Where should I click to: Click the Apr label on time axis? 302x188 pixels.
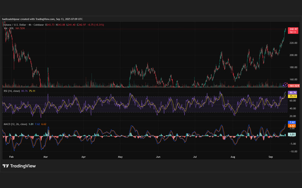point(83,157)
